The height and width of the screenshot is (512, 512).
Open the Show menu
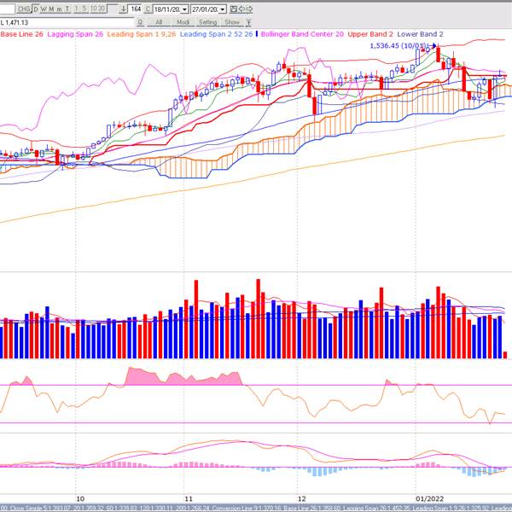232,22
